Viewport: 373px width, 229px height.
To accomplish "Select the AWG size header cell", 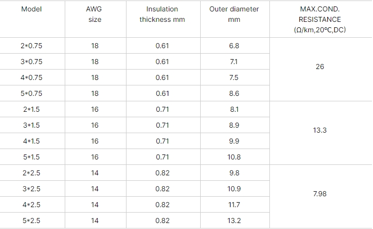I will pos(96,19).
